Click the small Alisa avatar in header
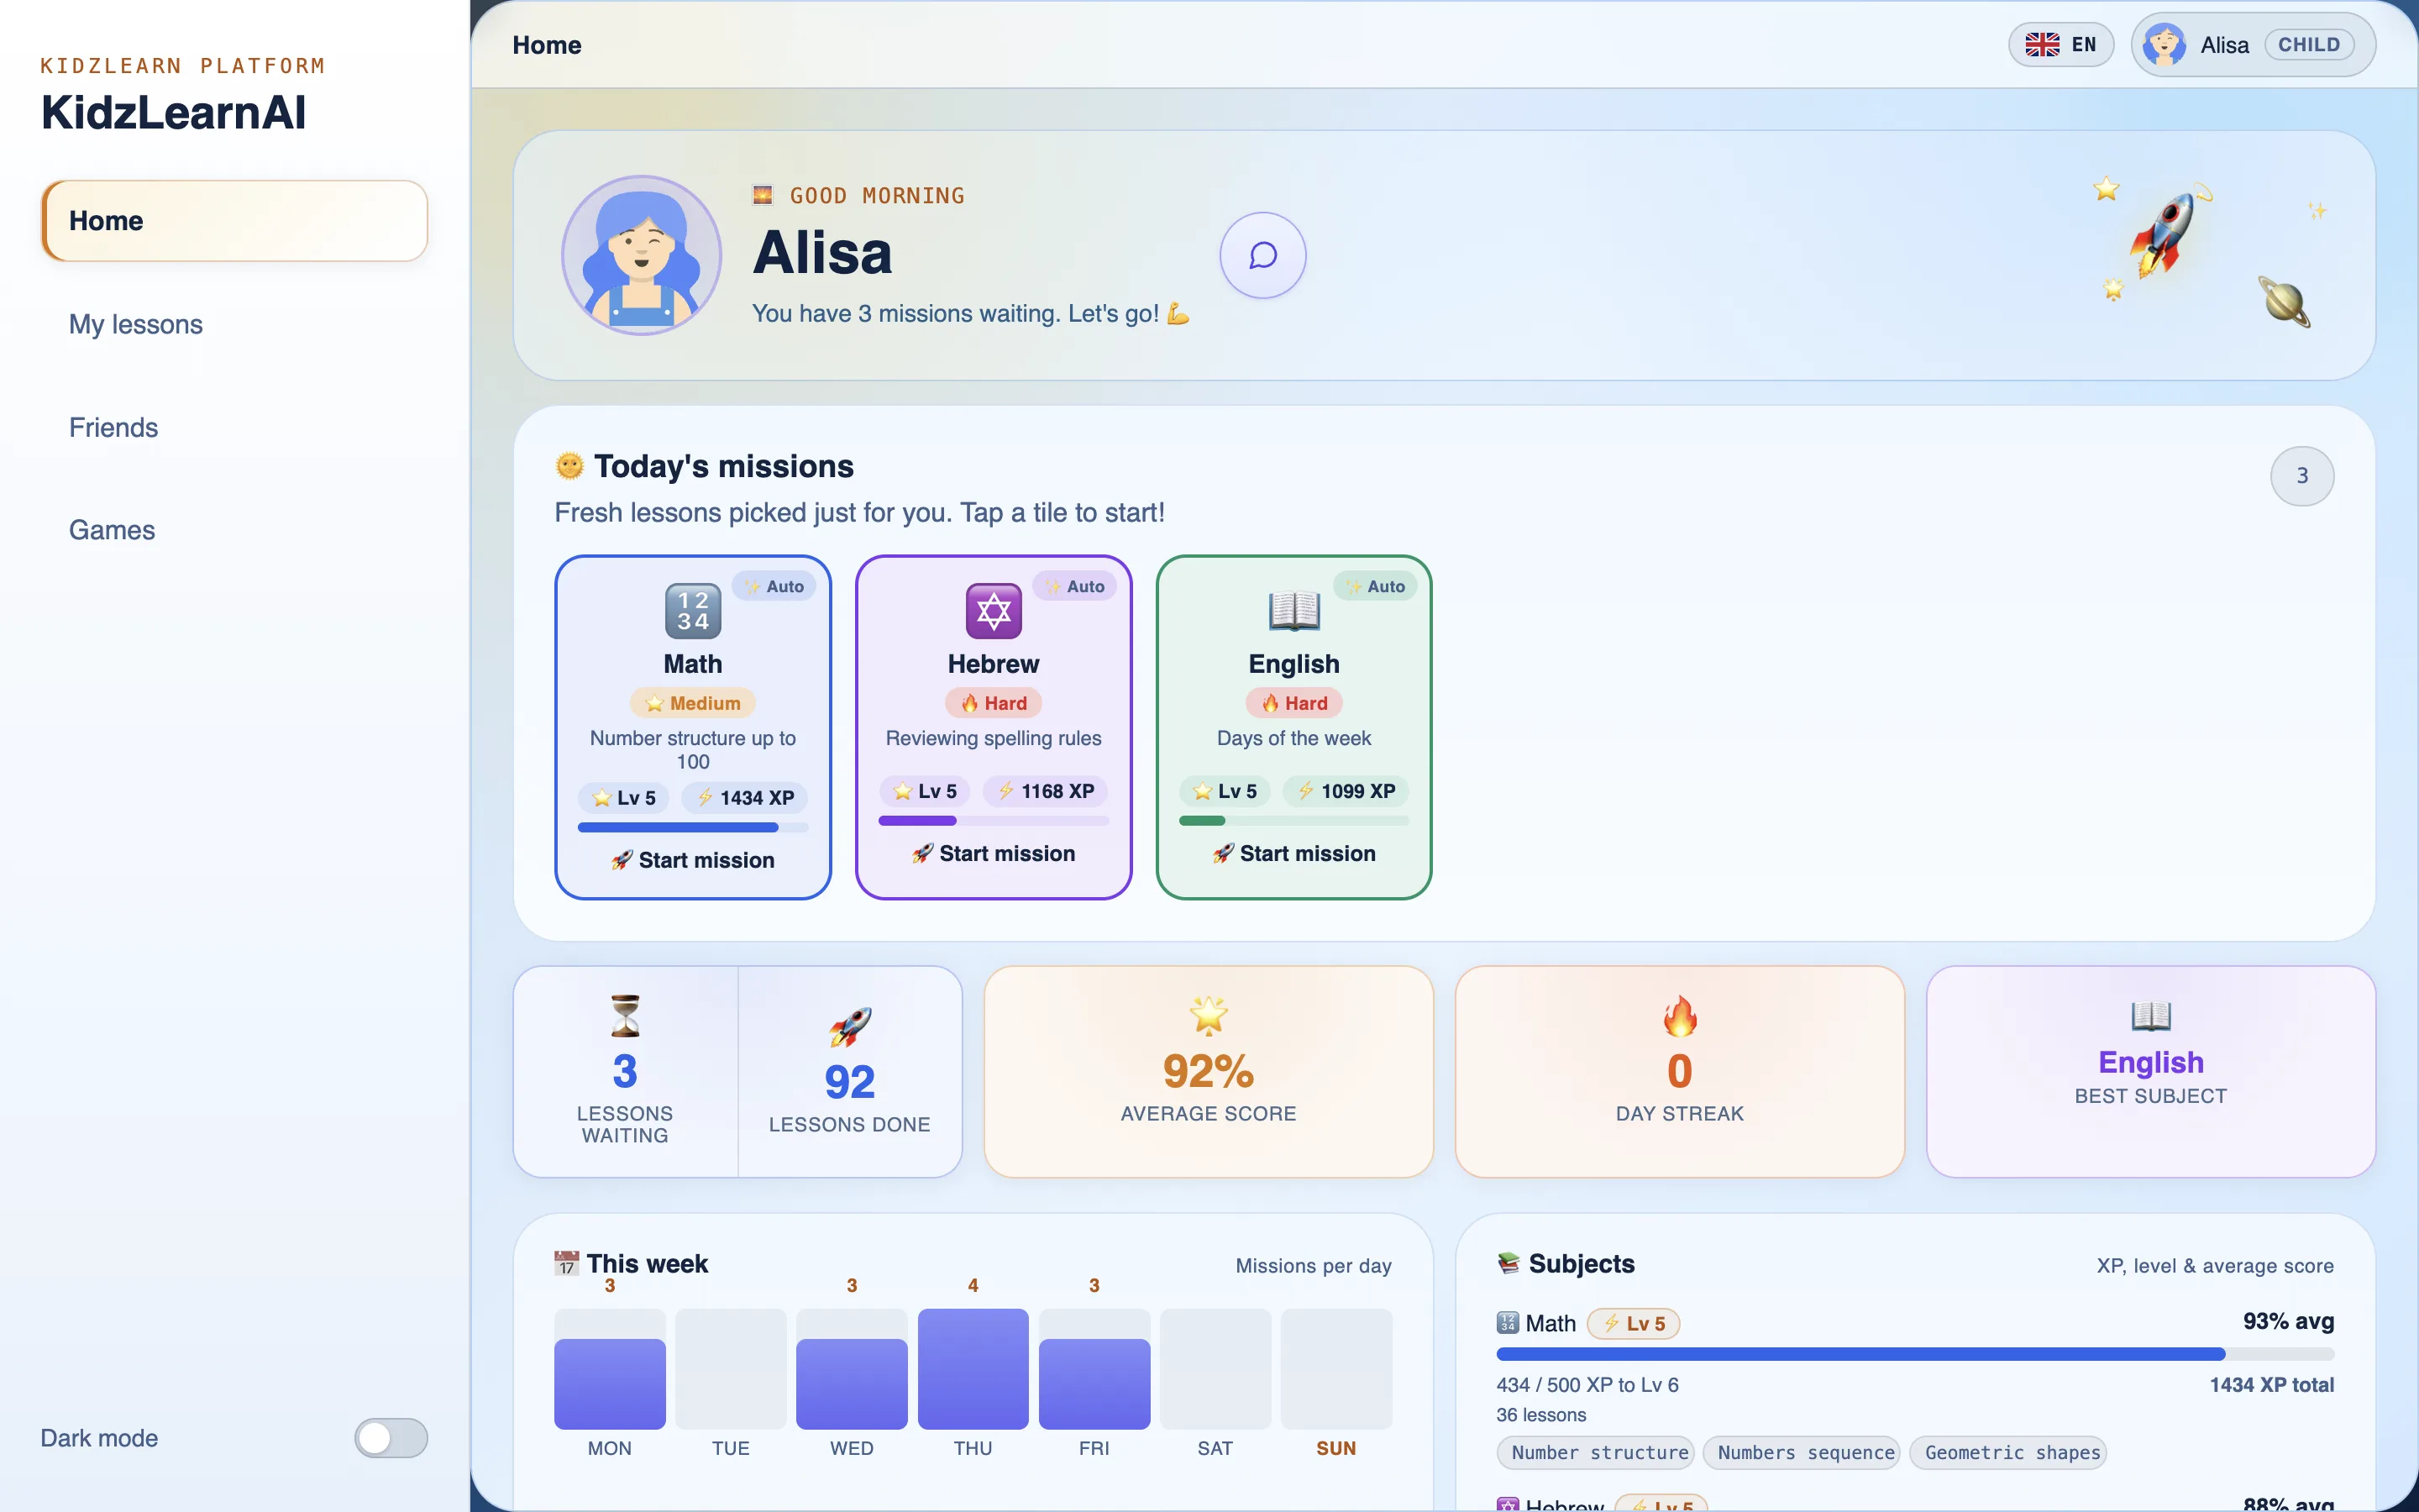Viewport: 2419px width, 1512px height. coord(2165,45)
